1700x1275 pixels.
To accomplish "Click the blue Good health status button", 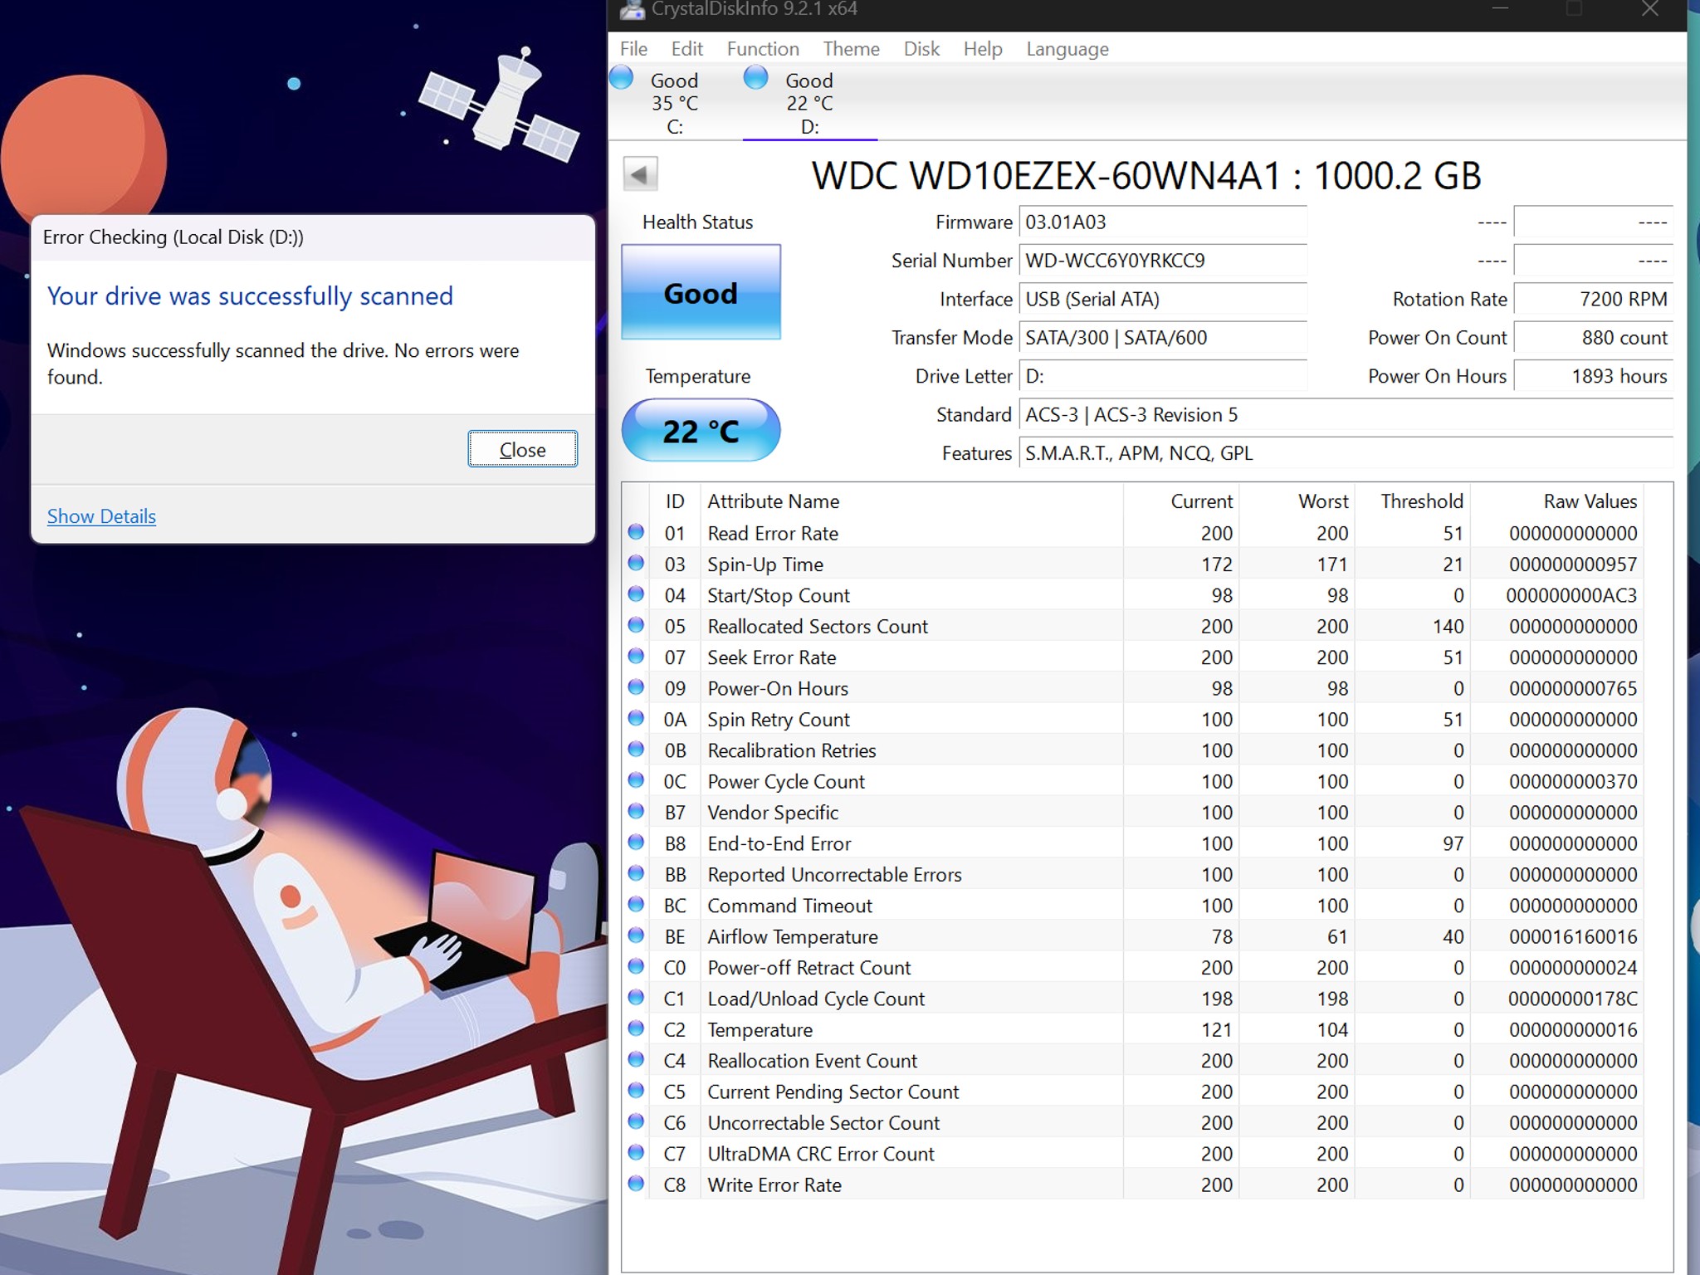I will pyautogui.click(x=701, y=292).
